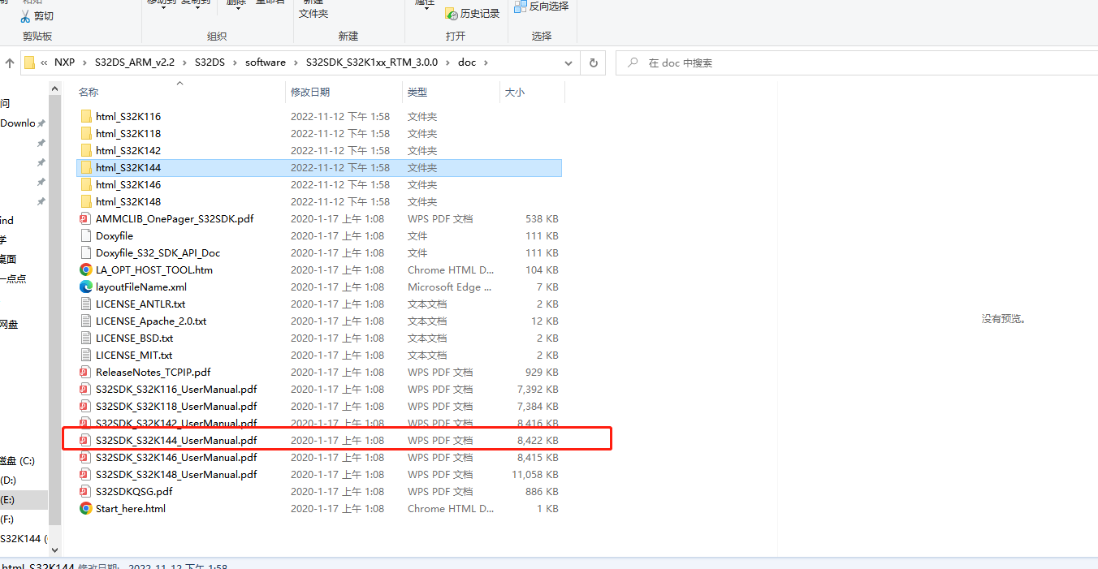Go to software folder in breadcrumb
Viewport: 1098px width, 569px height.
266,63
